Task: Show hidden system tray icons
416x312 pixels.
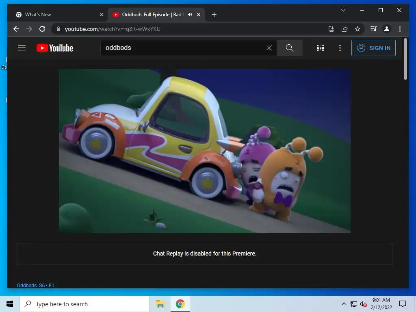Action: tap(344, 304)
